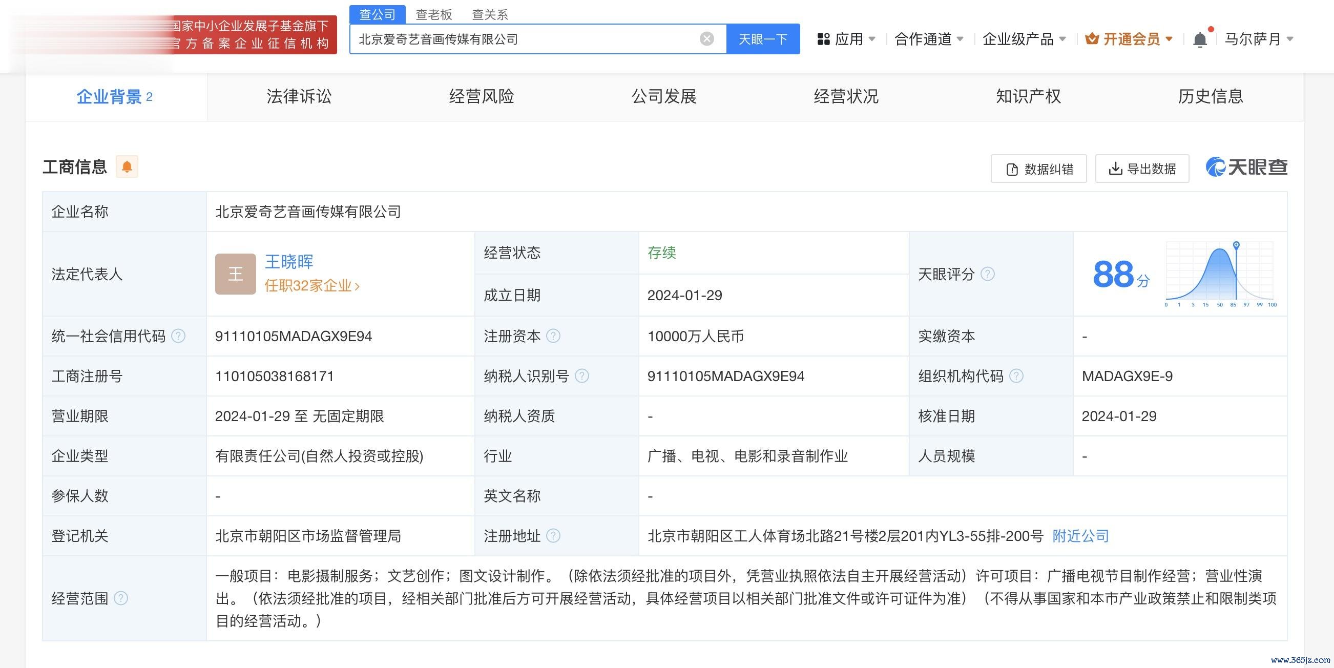The image size is (1334, 668).
Task: Click the registered address text 北京市朝阳区工人体育场北路21号楼
Action: (x=845, y=535)
